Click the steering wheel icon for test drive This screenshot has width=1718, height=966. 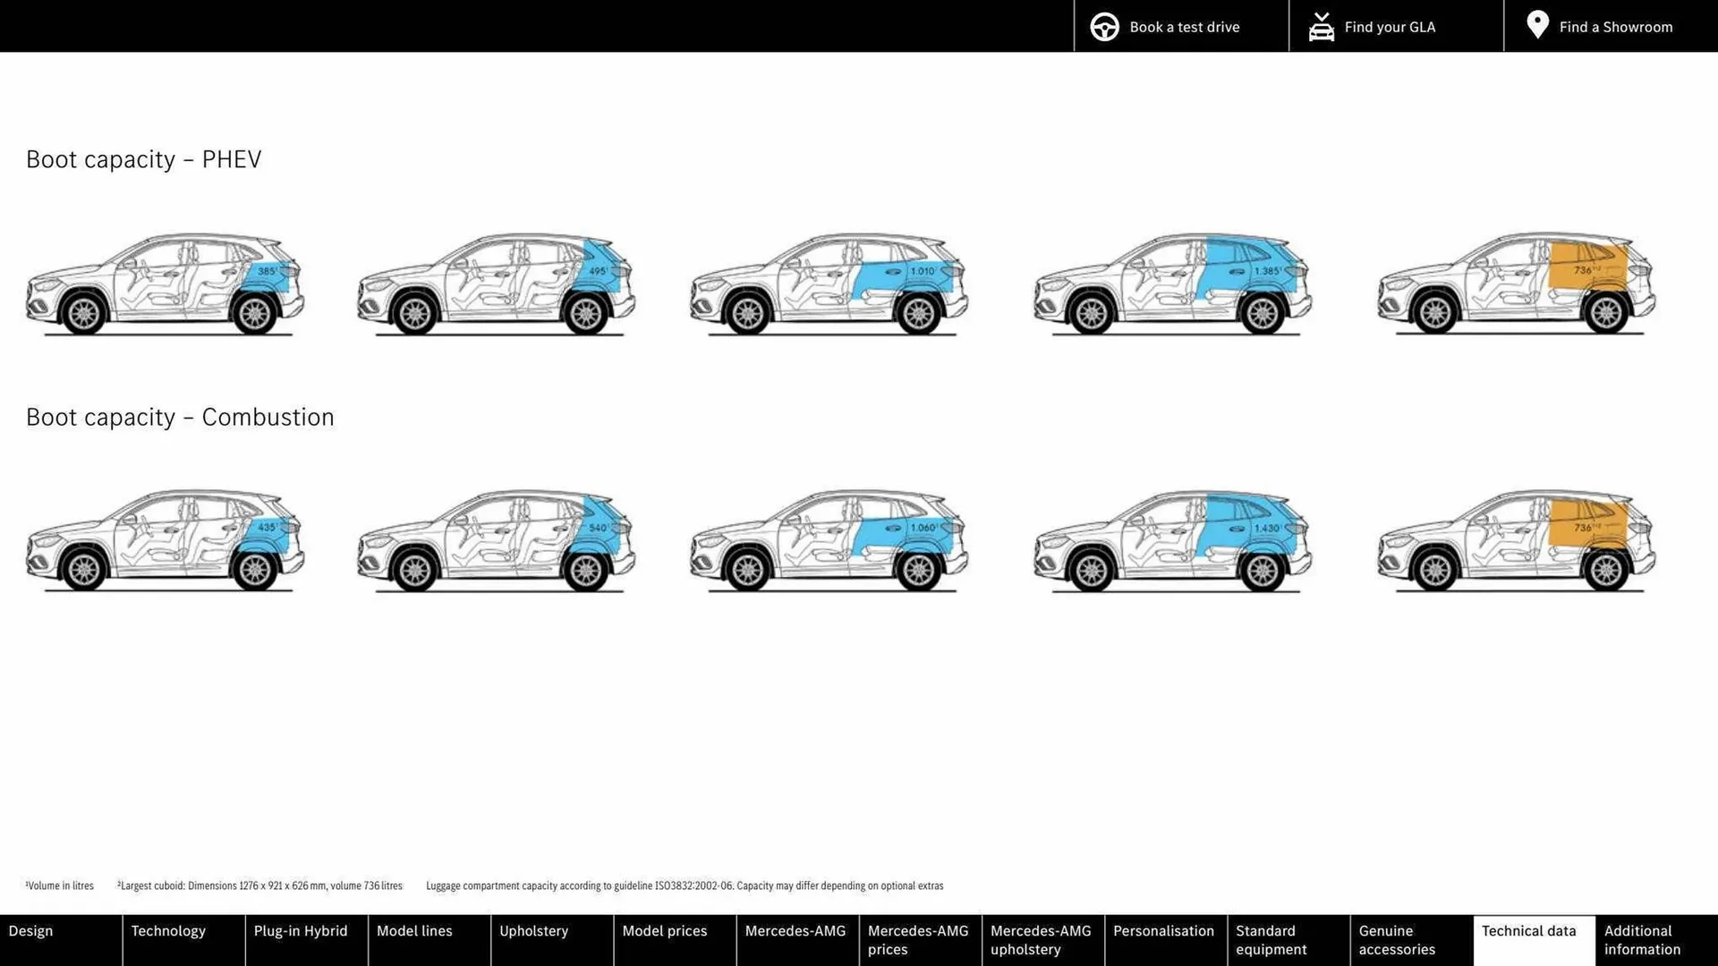1104,26
